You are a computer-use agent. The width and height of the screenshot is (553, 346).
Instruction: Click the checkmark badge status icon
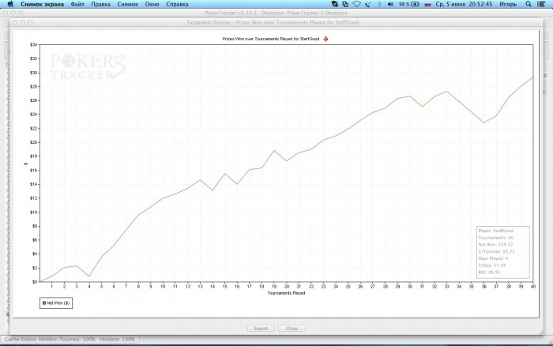coord(335,4)
